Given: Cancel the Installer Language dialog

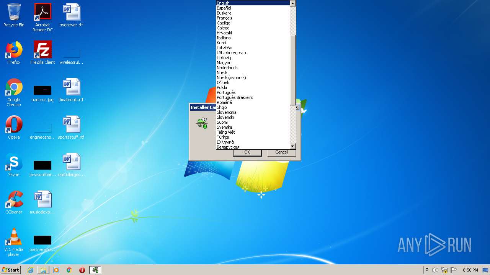Looking at the screenshot, I should pyautogui.click(x=281, y=152).
